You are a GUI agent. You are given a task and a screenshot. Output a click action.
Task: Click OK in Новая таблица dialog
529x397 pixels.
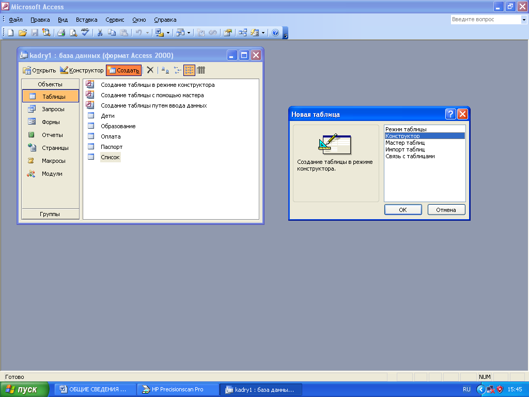point(403,210)
